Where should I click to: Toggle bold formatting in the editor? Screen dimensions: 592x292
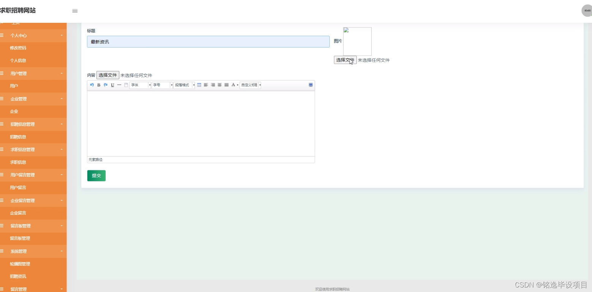(98, 85)
